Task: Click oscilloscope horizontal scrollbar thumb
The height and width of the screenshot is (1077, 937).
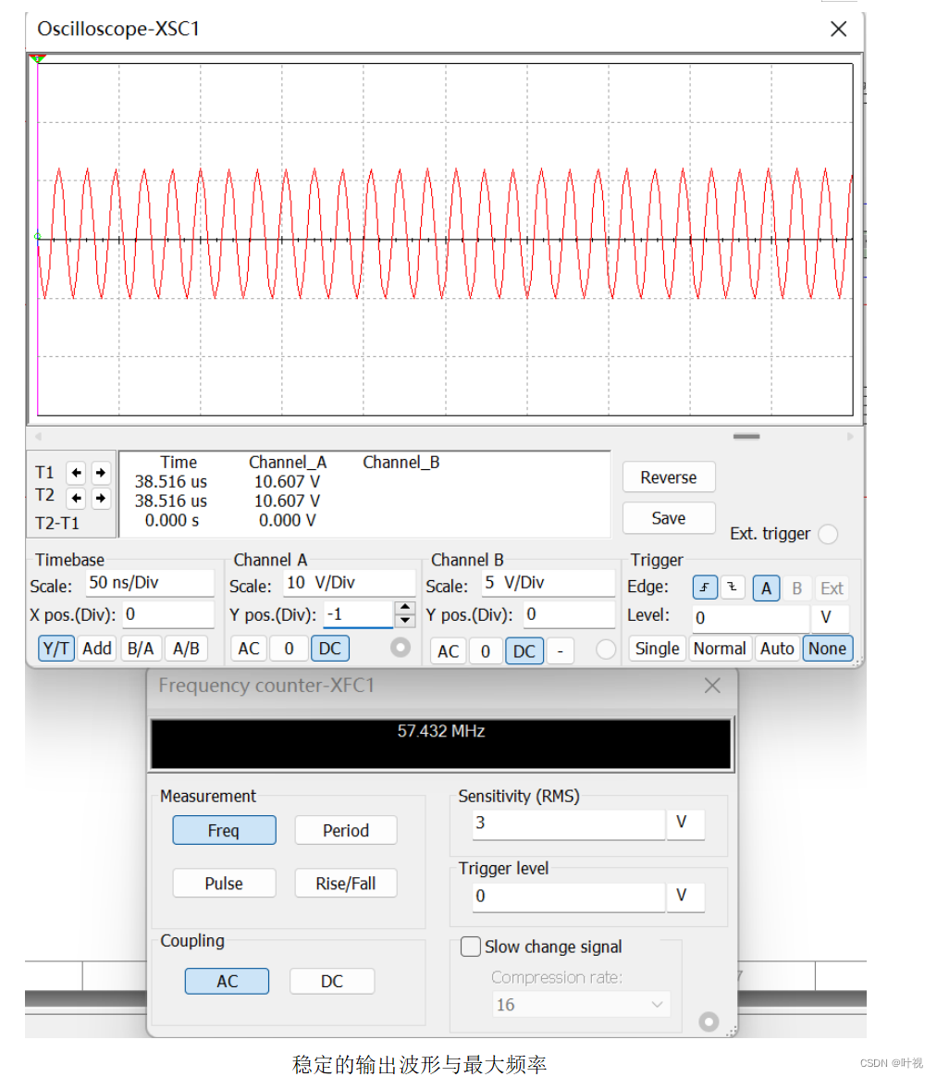Action: [746, 436]
